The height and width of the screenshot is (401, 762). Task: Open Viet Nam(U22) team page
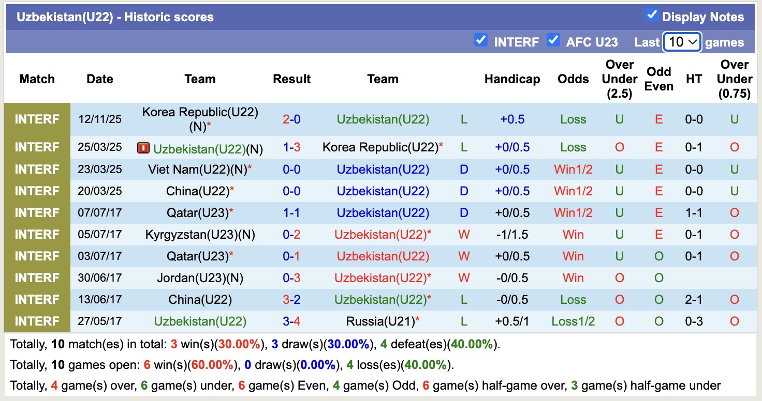pos(192,169)
